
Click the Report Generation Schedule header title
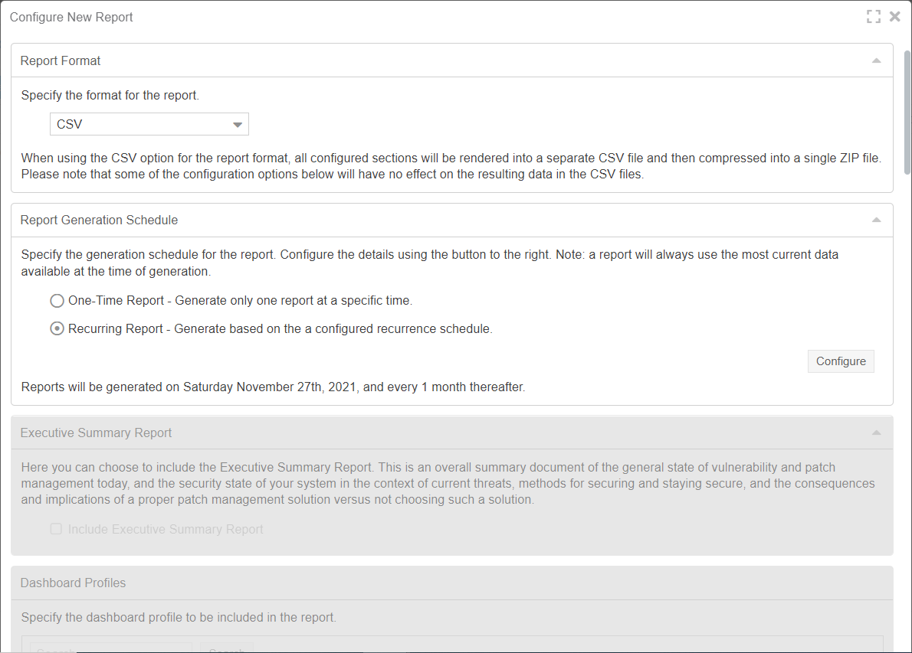(99, 220)
